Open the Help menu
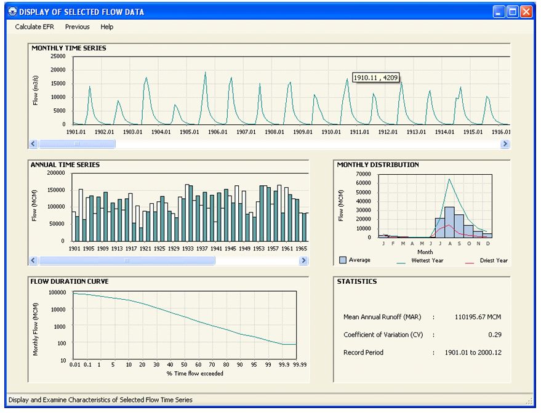This screenshot has width=541, height=413. (107, 27)
